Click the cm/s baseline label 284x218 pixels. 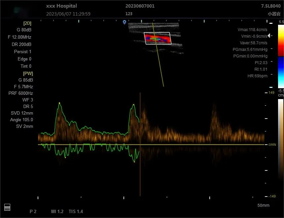click(272, 144)
